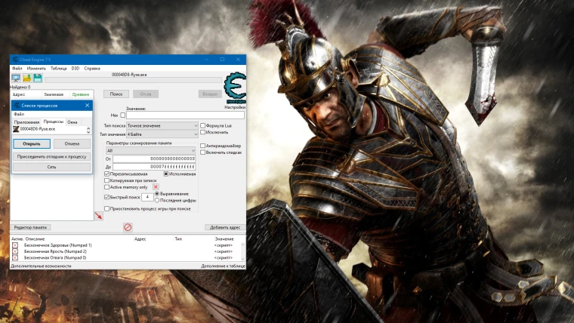This screenshot has height=323, width=574.
Task: Click the Поиск scan button
Action: (116, 94)
